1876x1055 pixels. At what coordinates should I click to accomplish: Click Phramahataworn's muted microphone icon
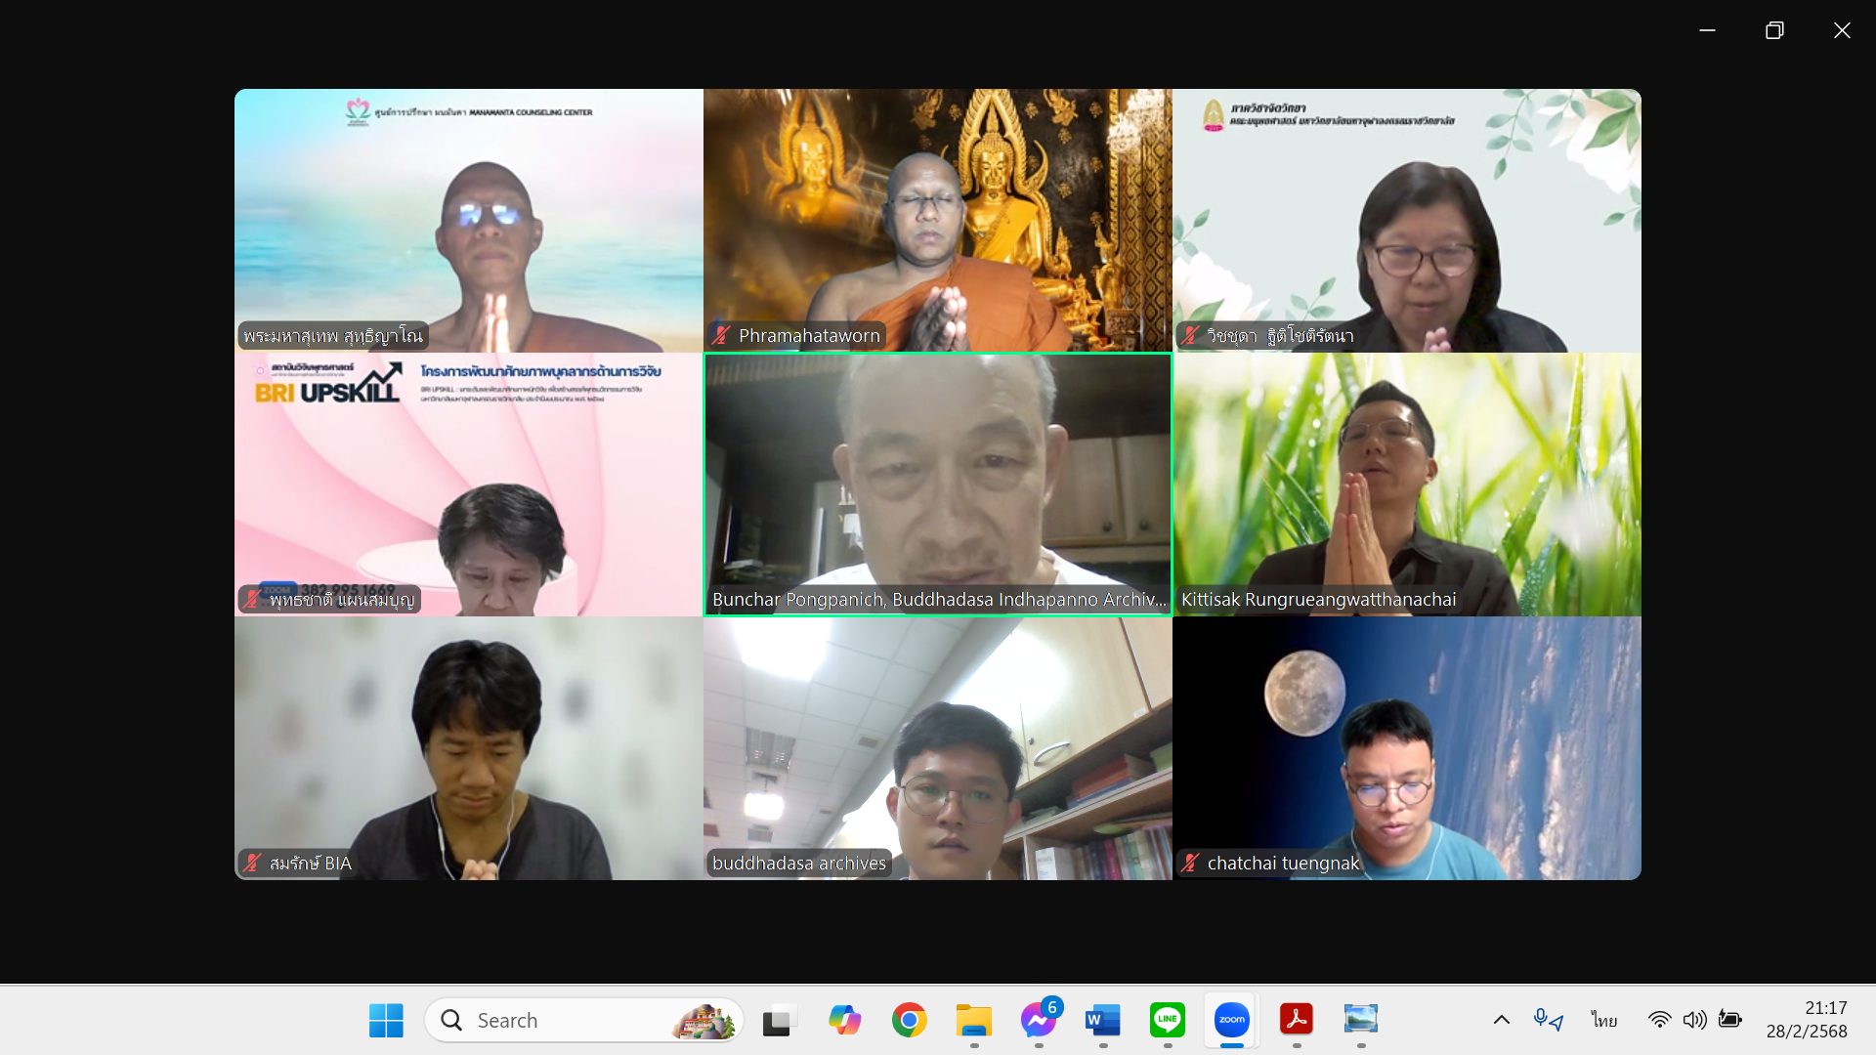pyautogui.click(x=721, y=336)
